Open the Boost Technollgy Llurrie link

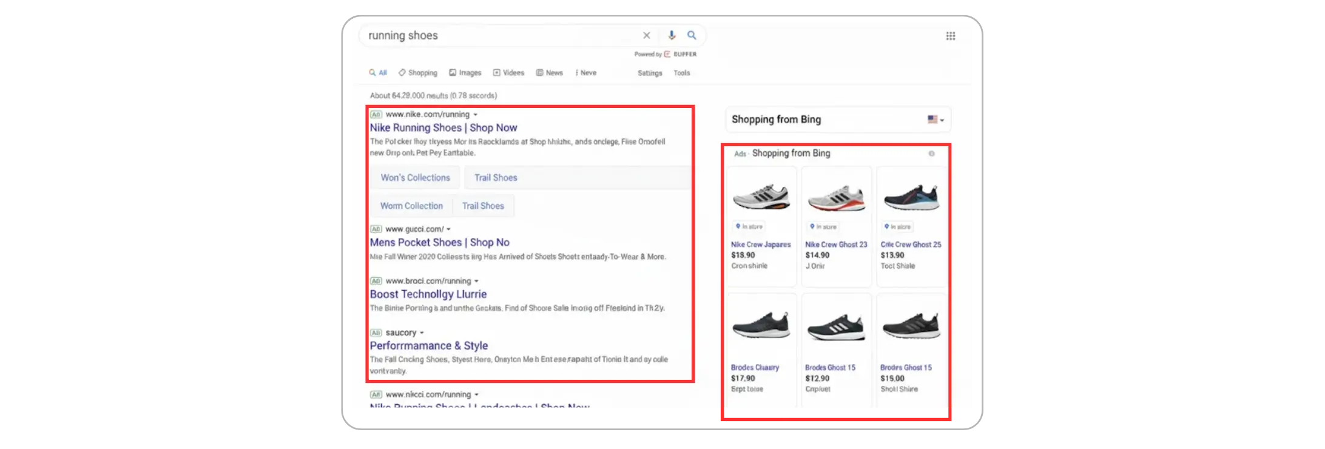pyautogui.click(x=428, y=294)
